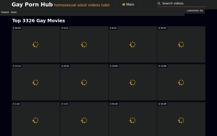
Task: Open the Main menu item
Action: (x=128, y=5)
